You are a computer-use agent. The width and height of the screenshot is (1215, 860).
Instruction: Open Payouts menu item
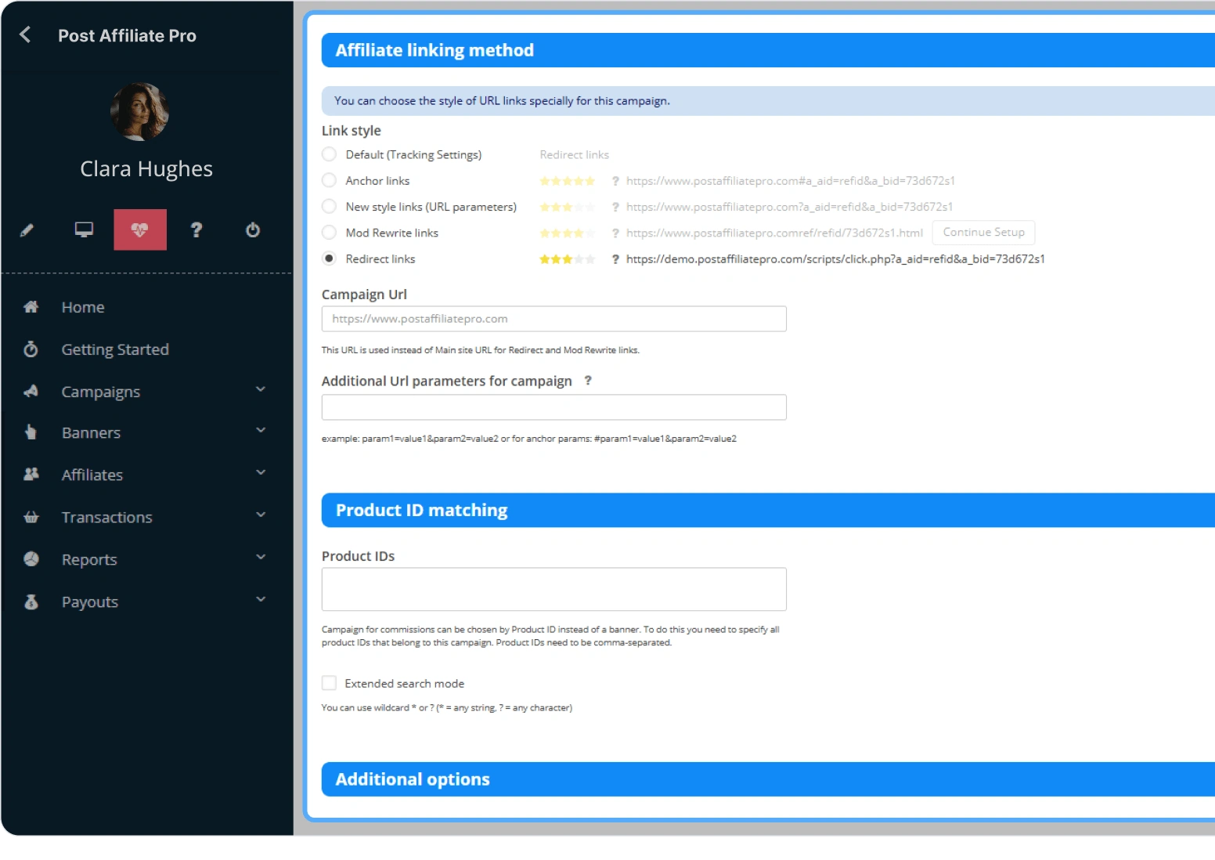[90, 602]
